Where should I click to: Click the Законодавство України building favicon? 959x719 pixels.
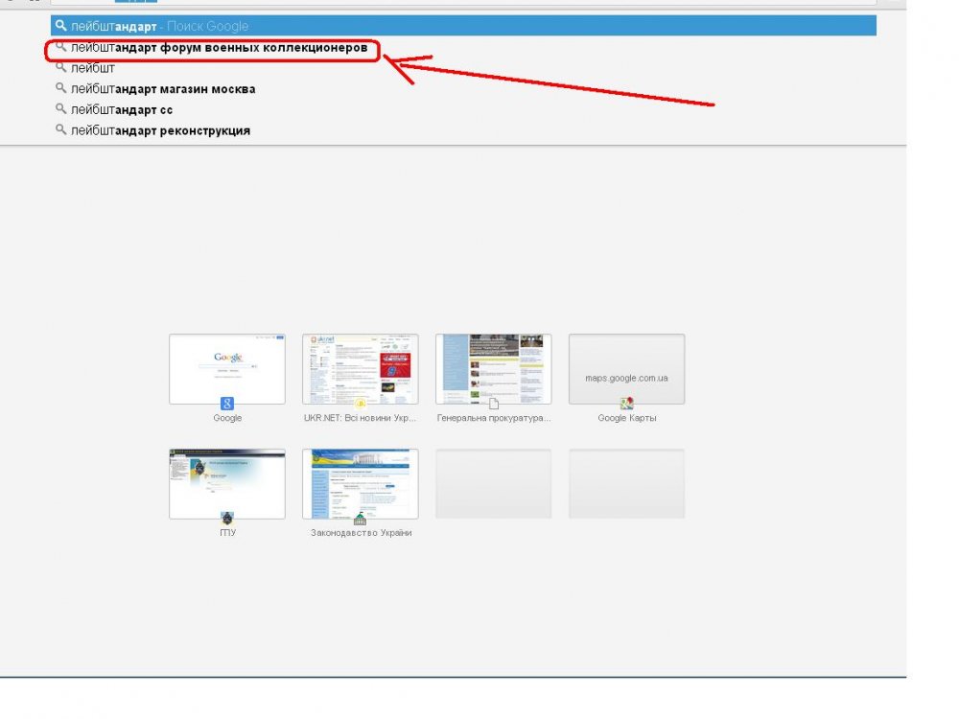click(x=361, y=519)
